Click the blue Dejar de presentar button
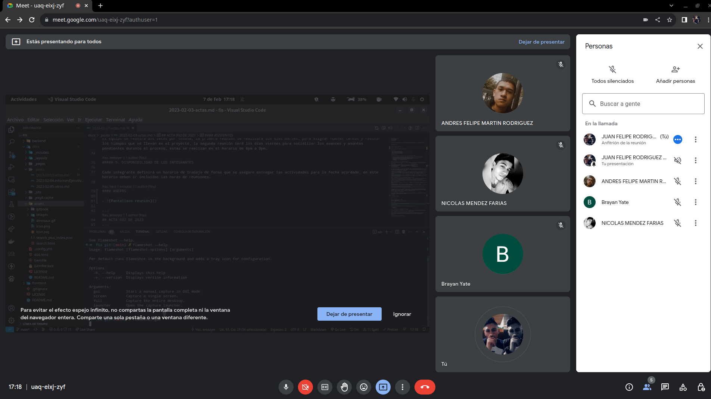The width and height of the screenshot is (711, 399). click(x=350, y=314)
